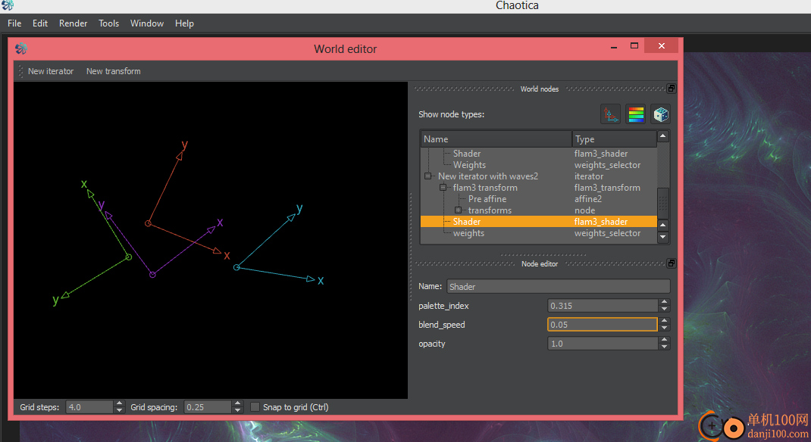Image resolution: width=811 pixels, height=442 pixels.
Task: Click the green transform y-axis arrowhead
Action: (65, 295)
